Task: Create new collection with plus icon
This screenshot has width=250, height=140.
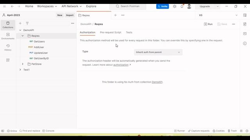Action: 20,23
